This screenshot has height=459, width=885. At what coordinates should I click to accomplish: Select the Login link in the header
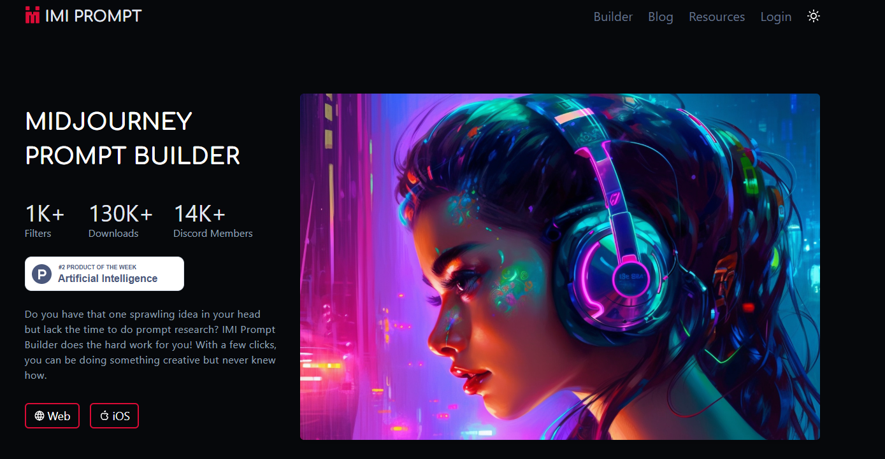[x=776, y=17]
